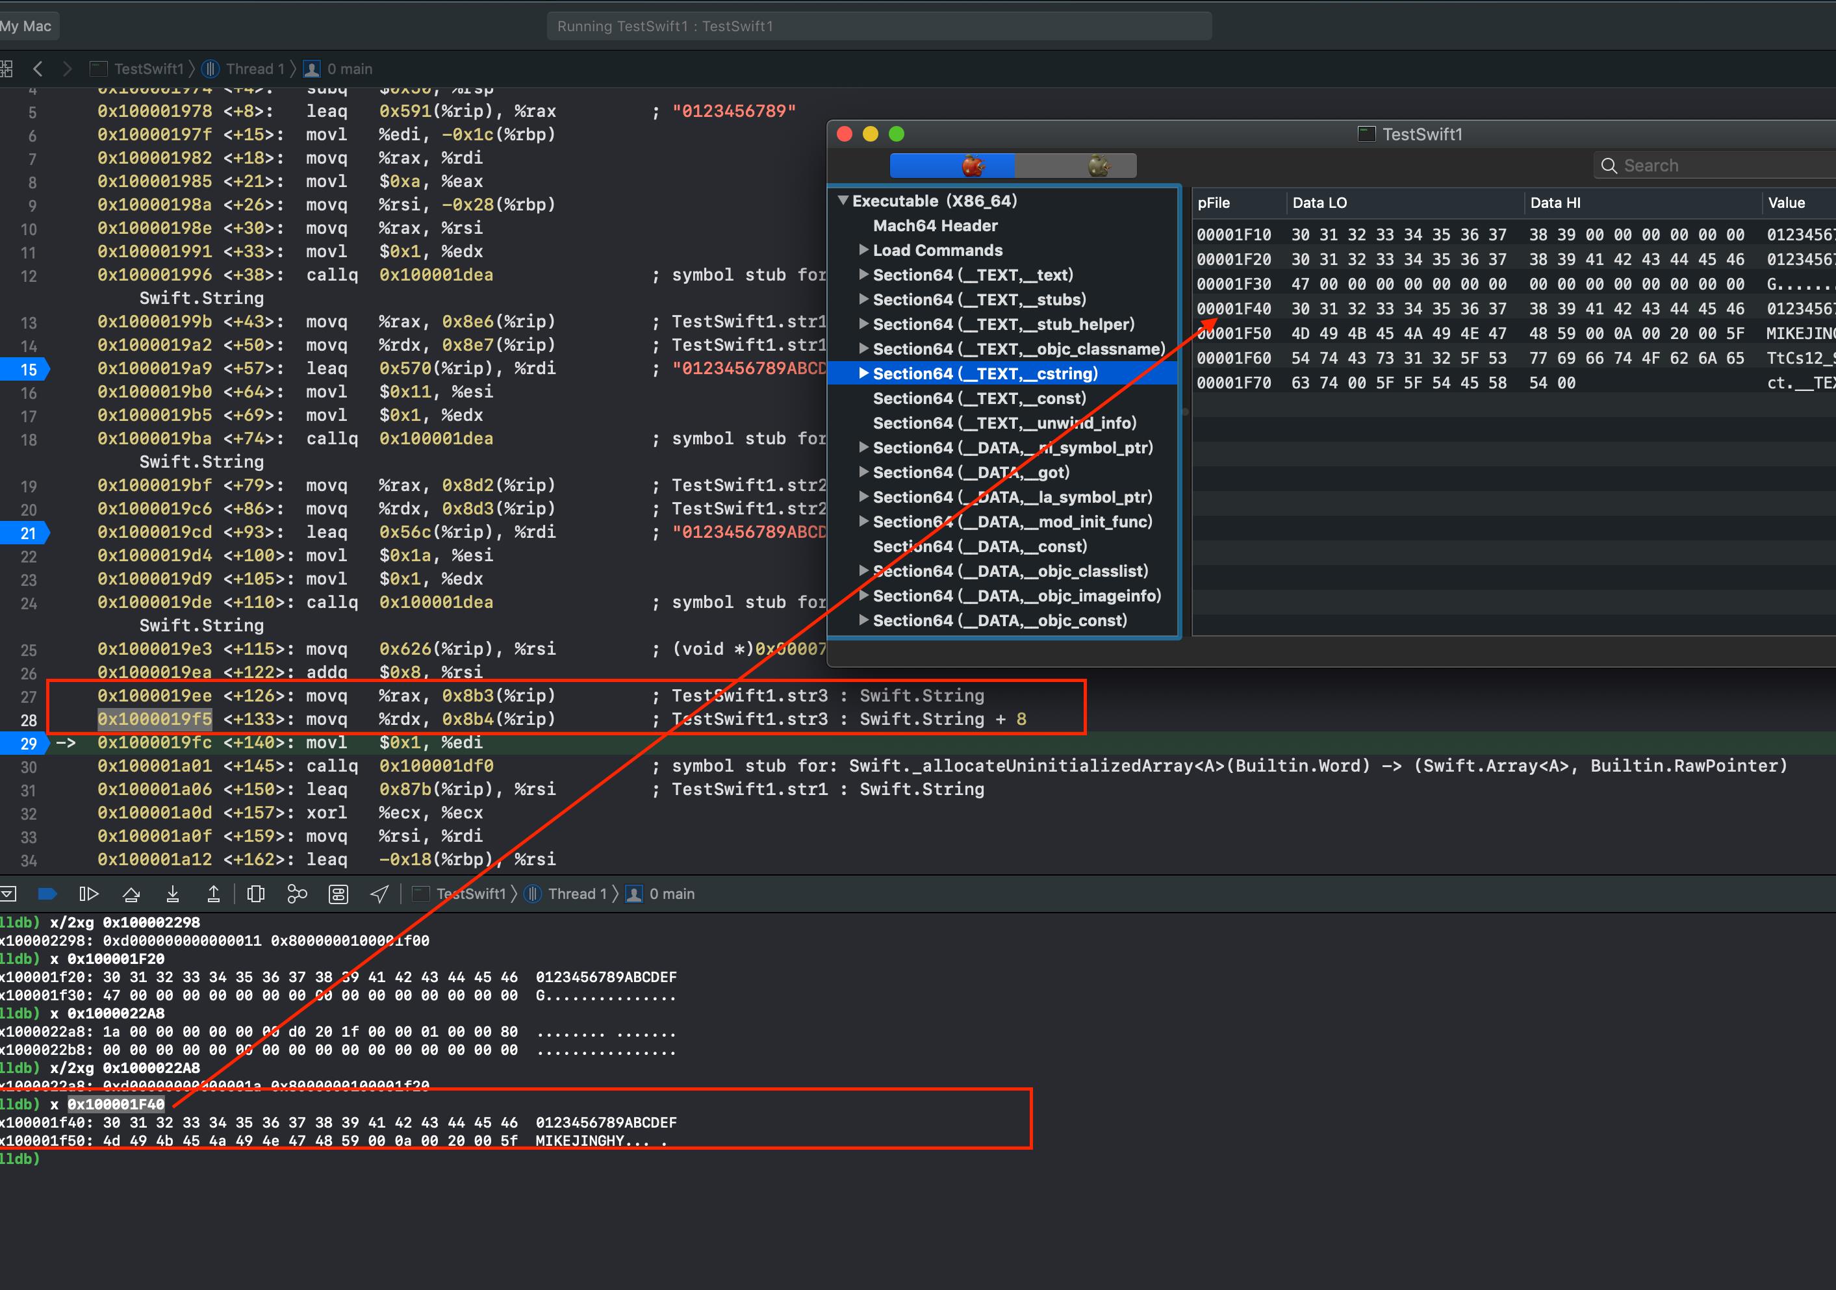Open the Debug Memory Graph tool
Screen dimensions: 1836x1290
point(297,894)
